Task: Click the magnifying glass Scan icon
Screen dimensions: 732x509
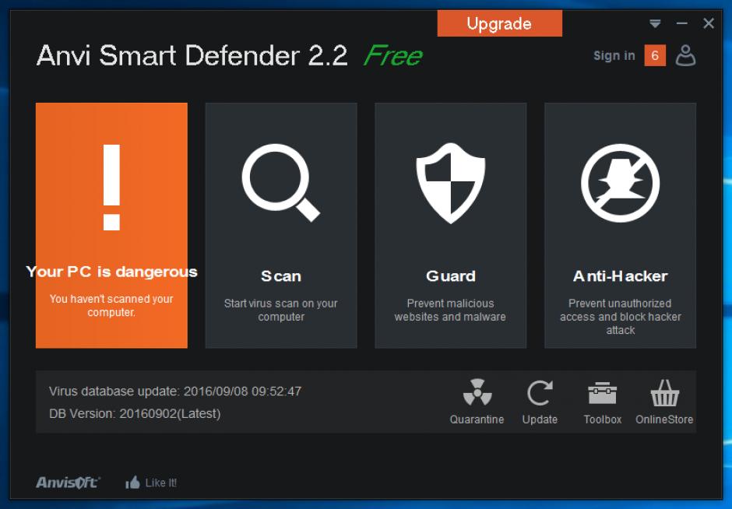Action: click(280, 182)
